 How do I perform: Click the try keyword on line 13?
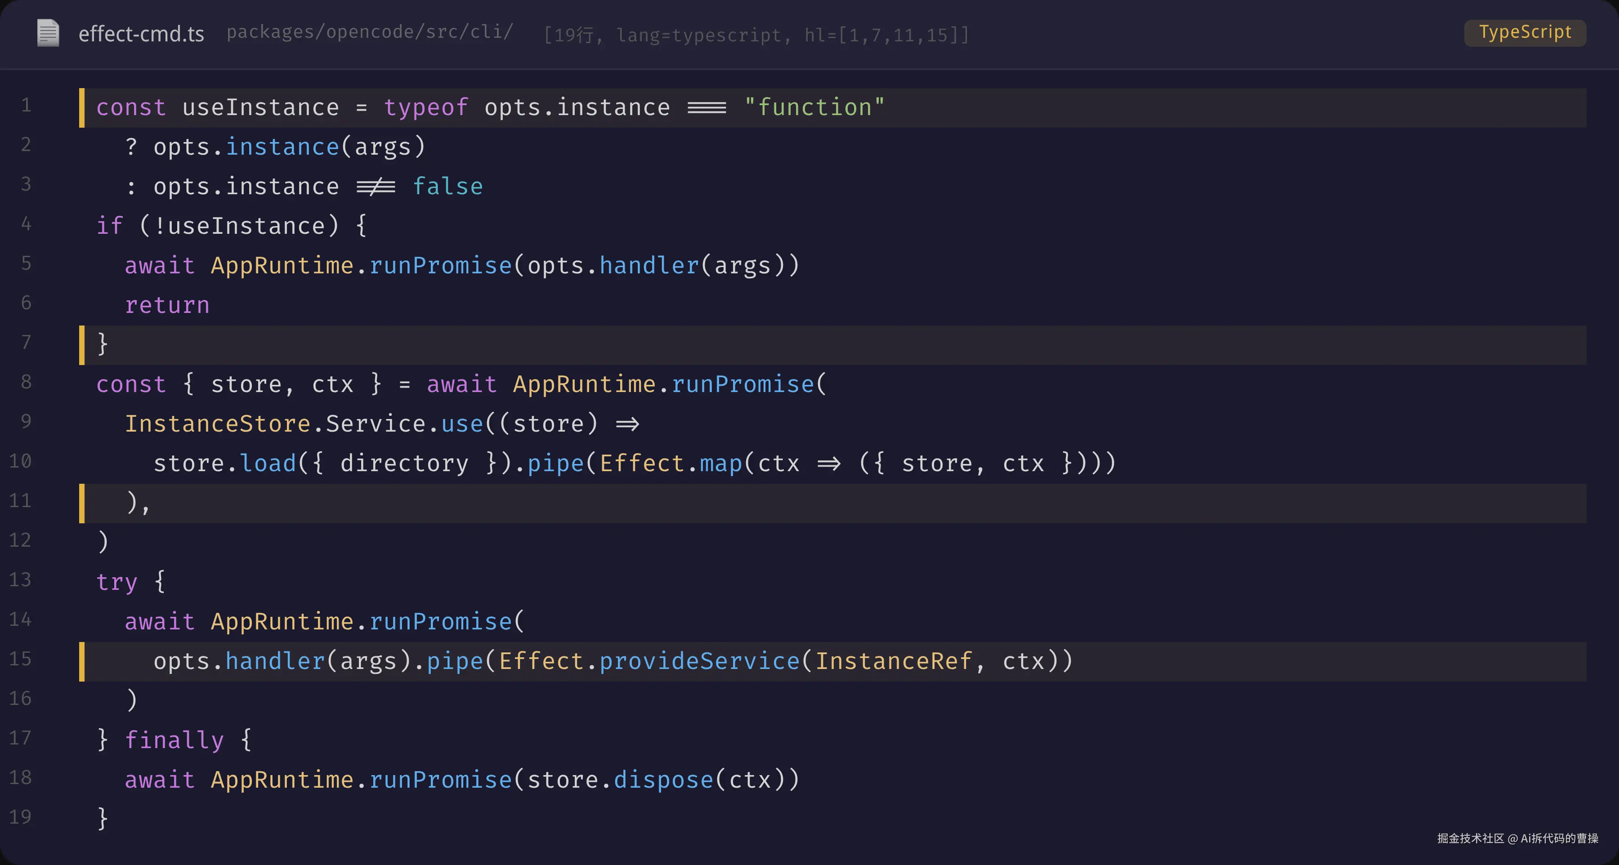tap(117, 582)
